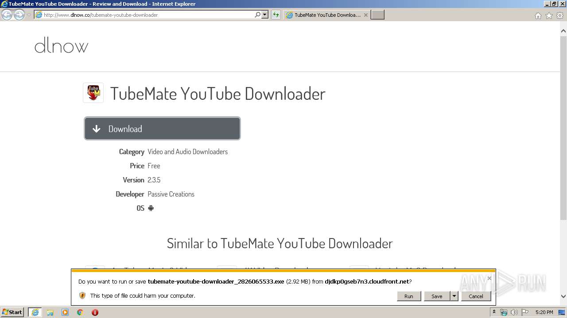The image size is (567, 318).
Task: Expand the Save options dropdown arrow
Action: (x=454, y=296)
